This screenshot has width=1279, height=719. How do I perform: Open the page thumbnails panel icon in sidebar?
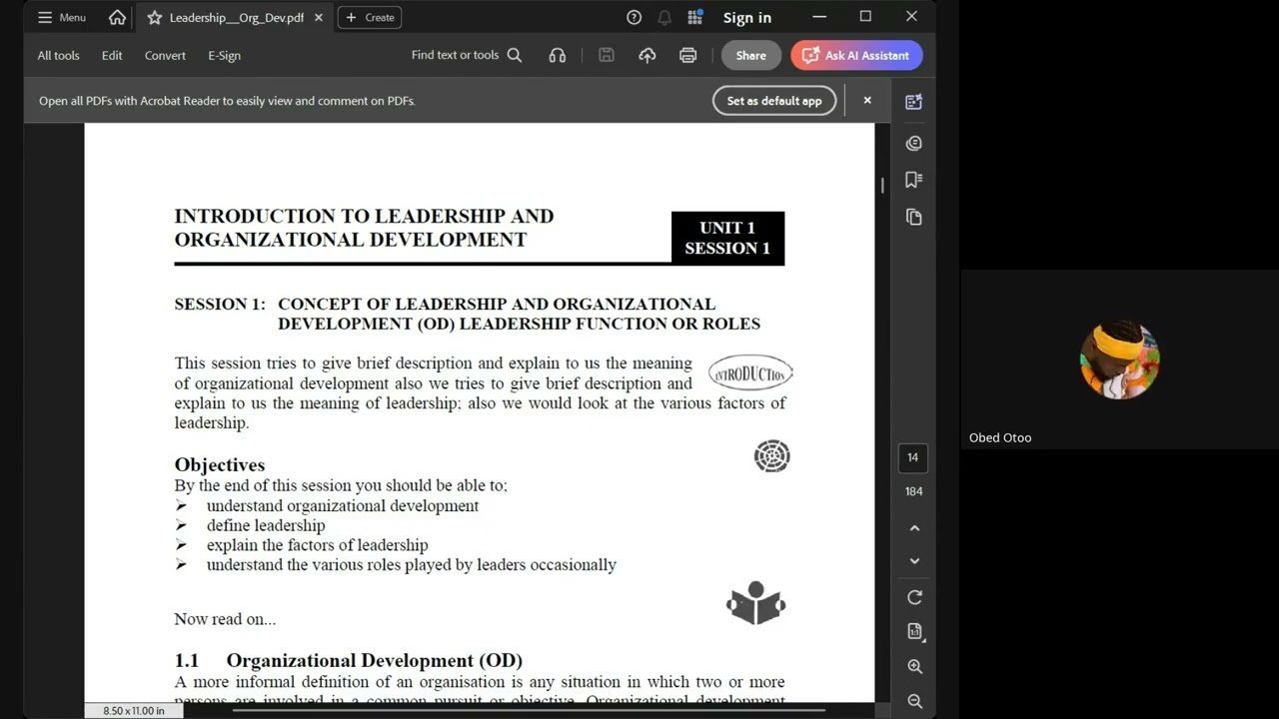click(913, 217)
